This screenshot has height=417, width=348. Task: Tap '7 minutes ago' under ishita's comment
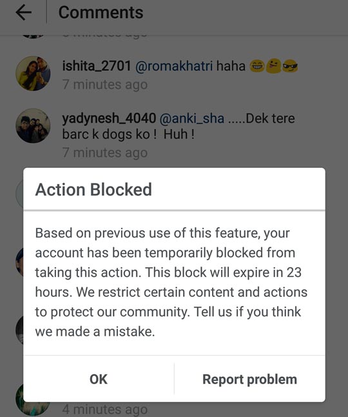coord(105,85)
